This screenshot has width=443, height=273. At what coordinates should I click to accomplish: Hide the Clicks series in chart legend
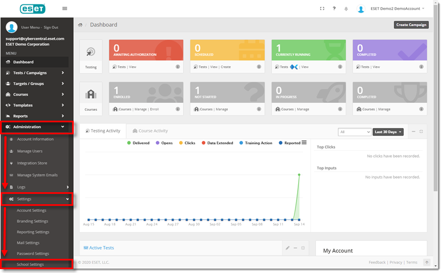pos(186,143)
